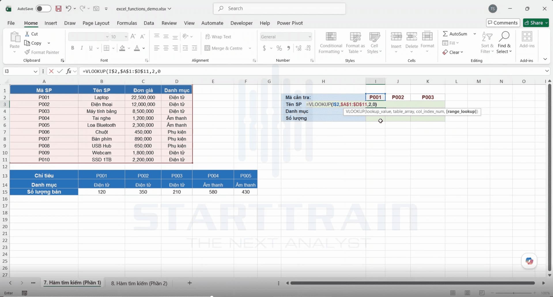Expand the formula bar chevron
The image size is (553, 297).
547,71
